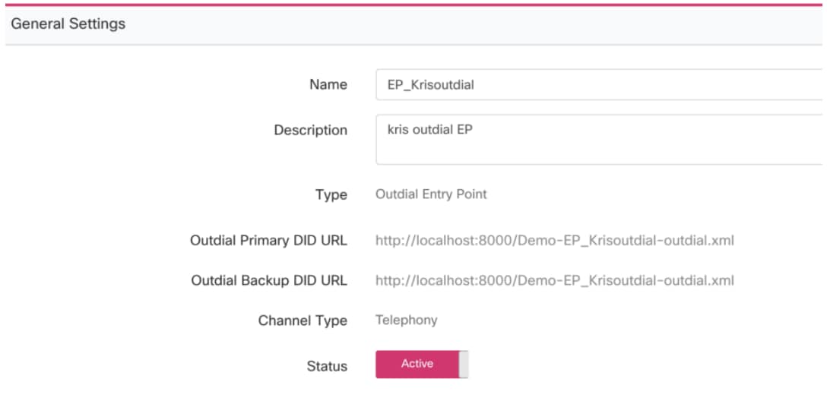Click the Outdial Backup DID URL value
The image size is (827, 401).
(x=554, y=280)
